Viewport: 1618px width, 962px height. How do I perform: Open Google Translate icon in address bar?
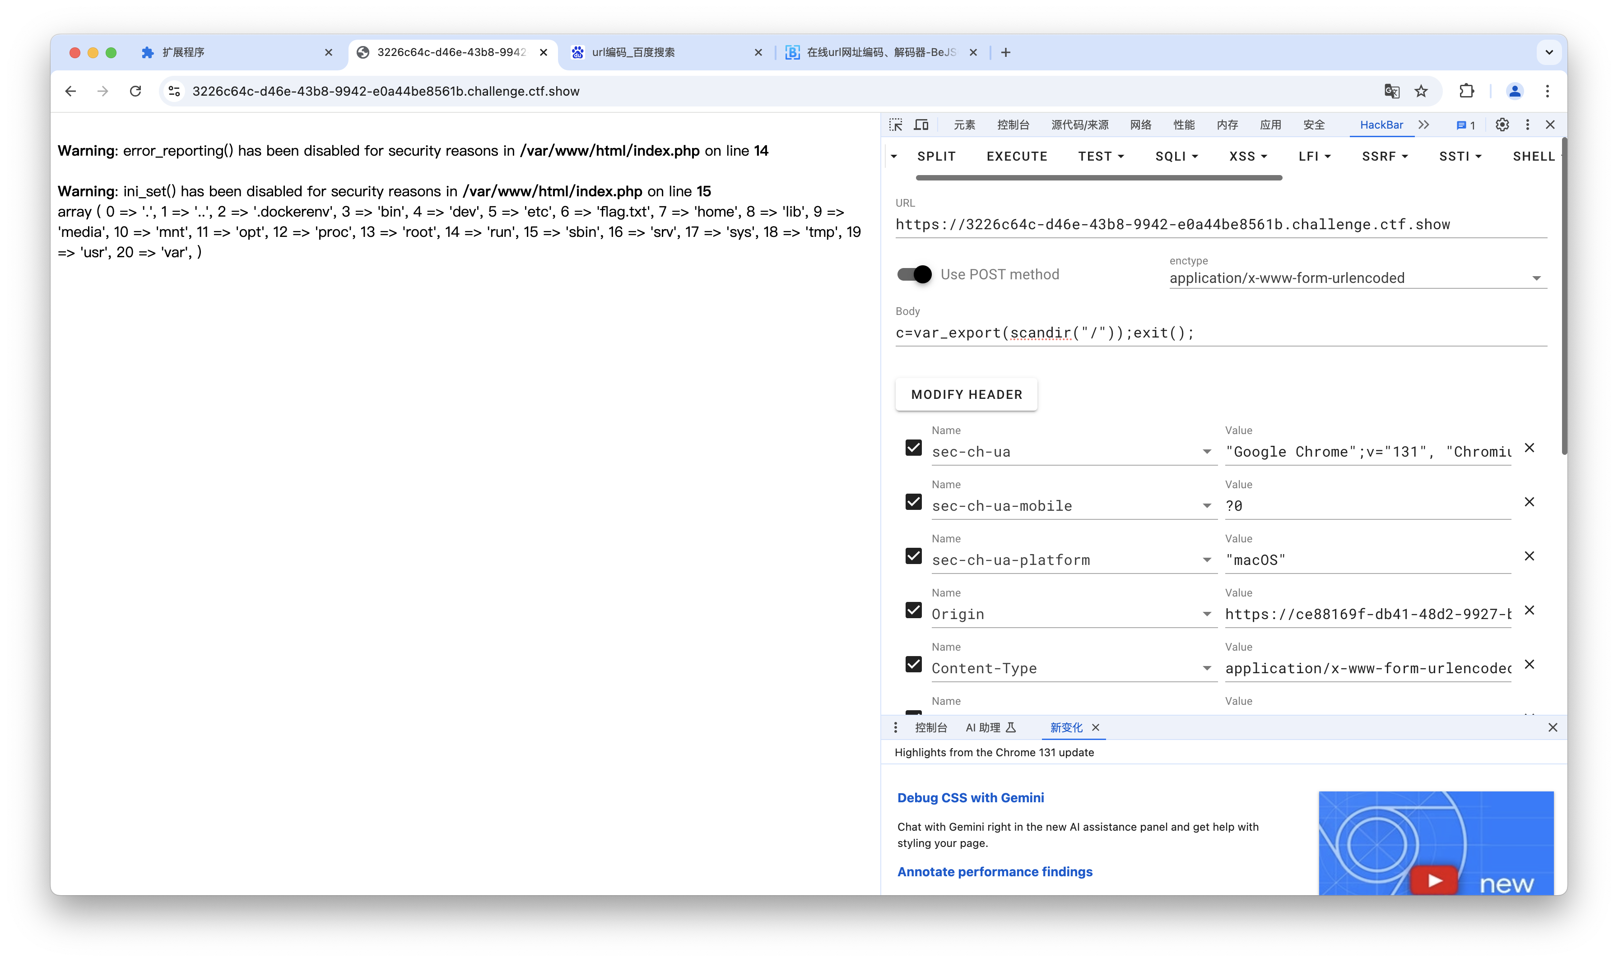1391,92
